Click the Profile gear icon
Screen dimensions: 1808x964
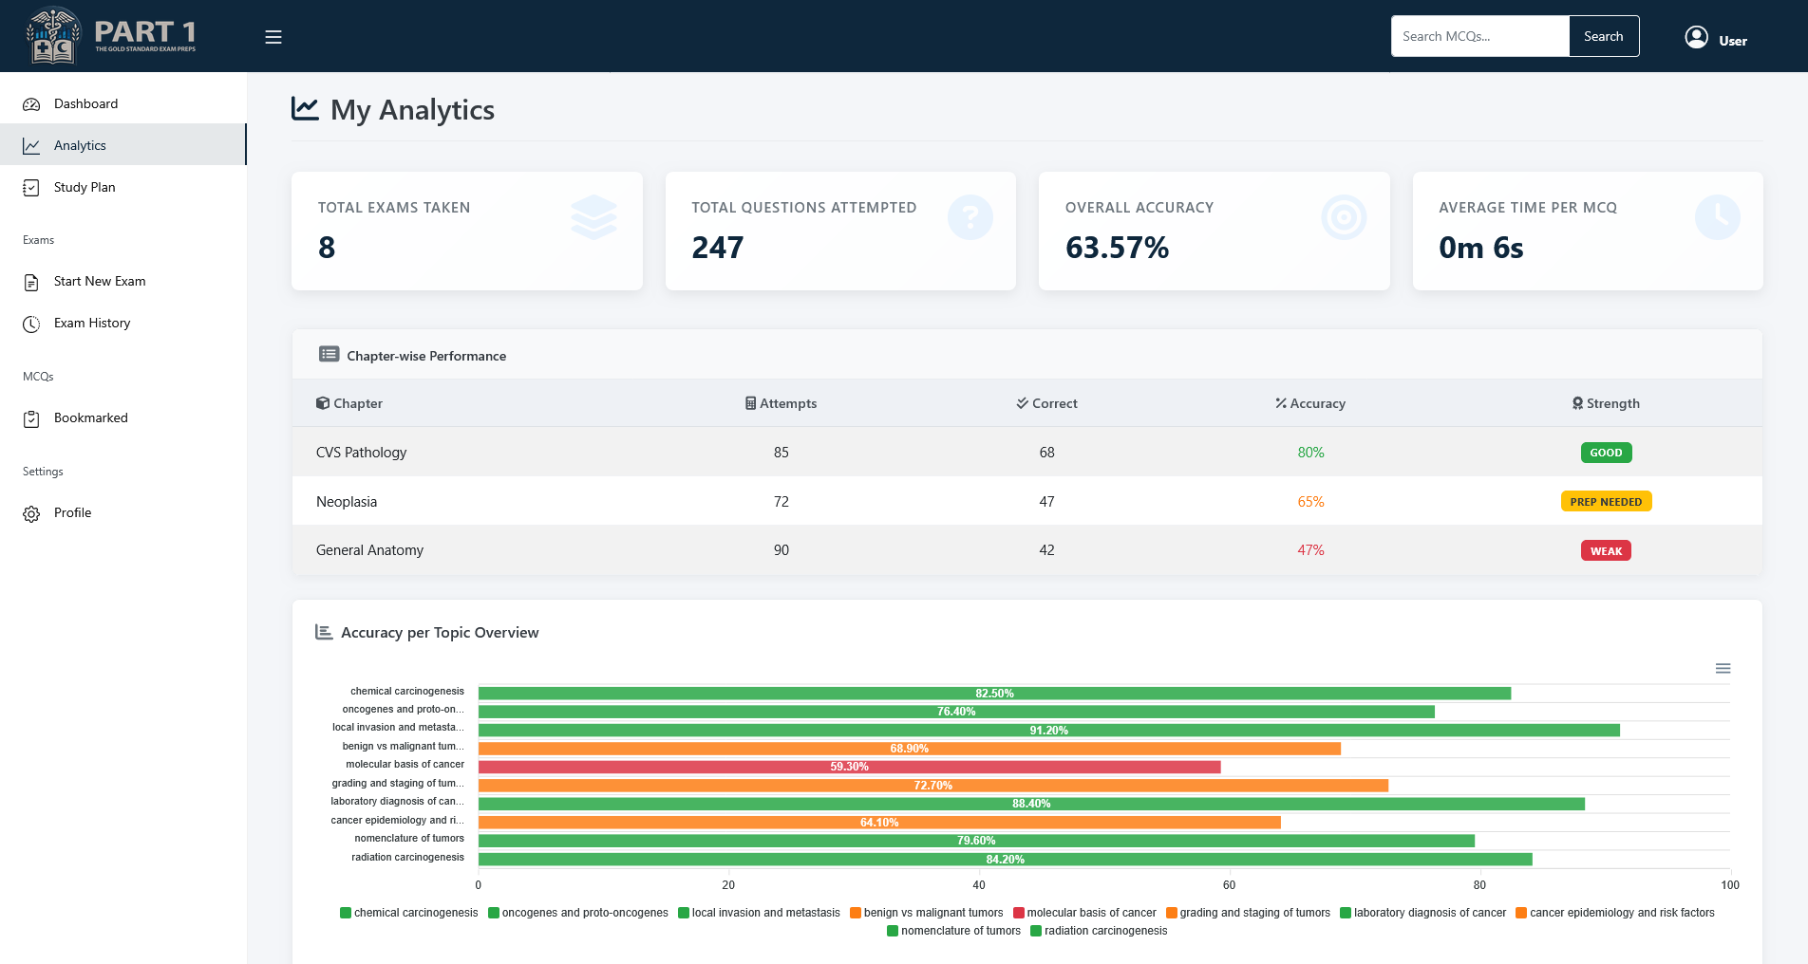tap(31, 513)
